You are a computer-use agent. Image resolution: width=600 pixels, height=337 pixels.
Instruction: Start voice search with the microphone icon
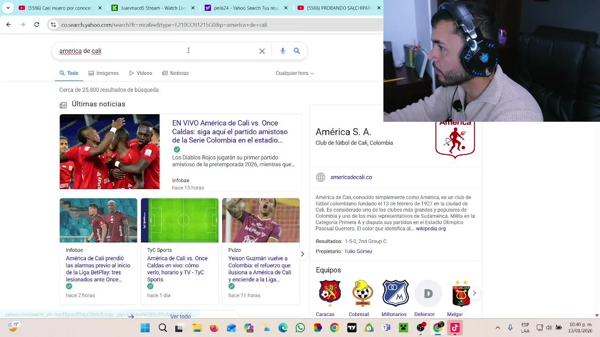point(283,51)
